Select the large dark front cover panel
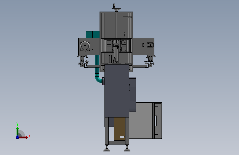 coord(117,91)
